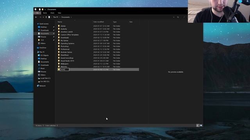
Task: Click the Wallpapers folder icon
Action: point(59,64)
